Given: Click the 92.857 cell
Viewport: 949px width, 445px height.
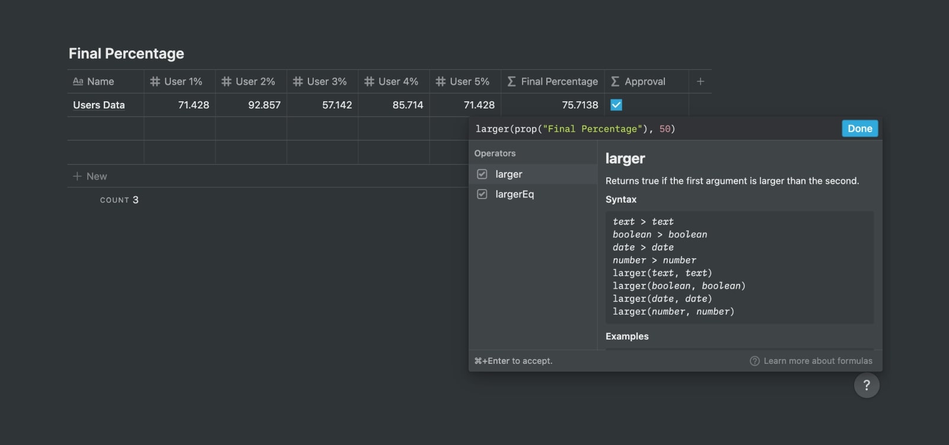Looking at the screenshot, I should pyautogui.click(x=251, y=105).
